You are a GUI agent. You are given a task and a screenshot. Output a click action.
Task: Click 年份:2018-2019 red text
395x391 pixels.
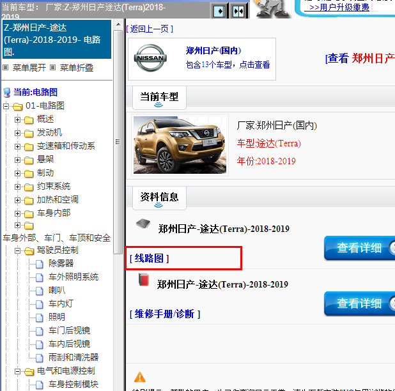pos(266,161)
